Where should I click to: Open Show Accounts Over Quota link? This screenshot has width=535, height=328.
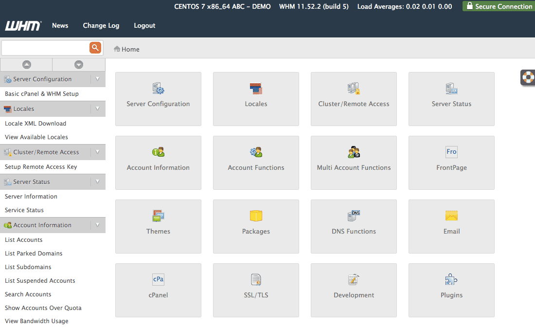(x=43, y=308)
